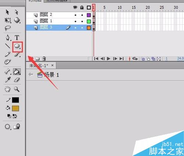Step forward one frame
Image resolution: width=184 pixels, height=156 pixels.
(115, 59)
